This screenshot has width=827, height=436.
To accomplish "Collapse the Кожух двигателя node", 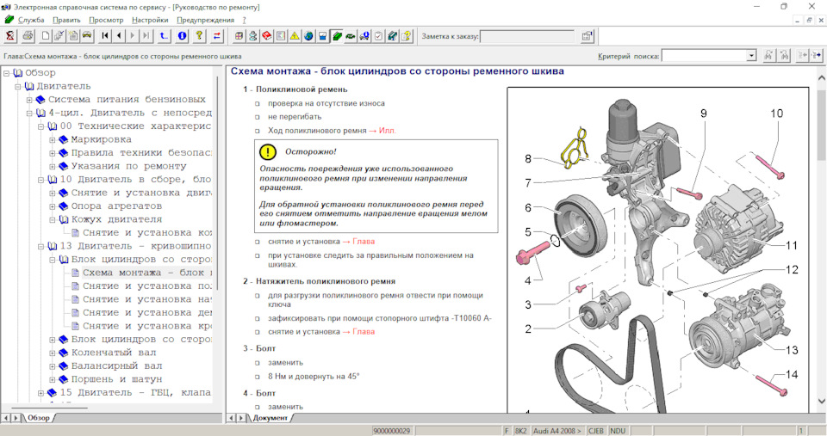I will pos(53,219).
